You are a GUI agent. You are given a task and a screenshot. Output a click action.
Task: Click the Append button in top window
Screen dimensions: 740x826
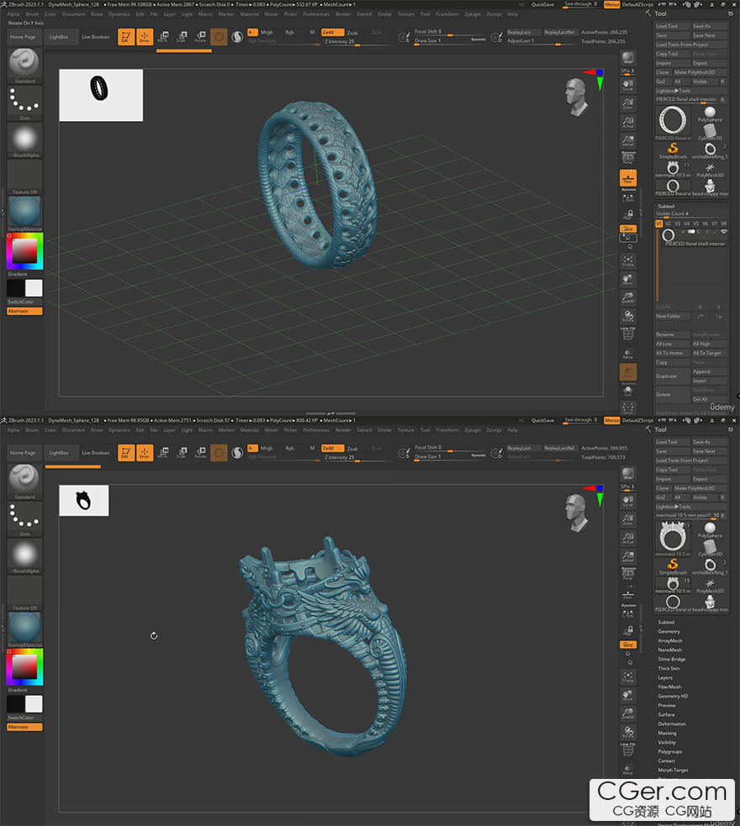pyautogui.click(x=710, y=371)
